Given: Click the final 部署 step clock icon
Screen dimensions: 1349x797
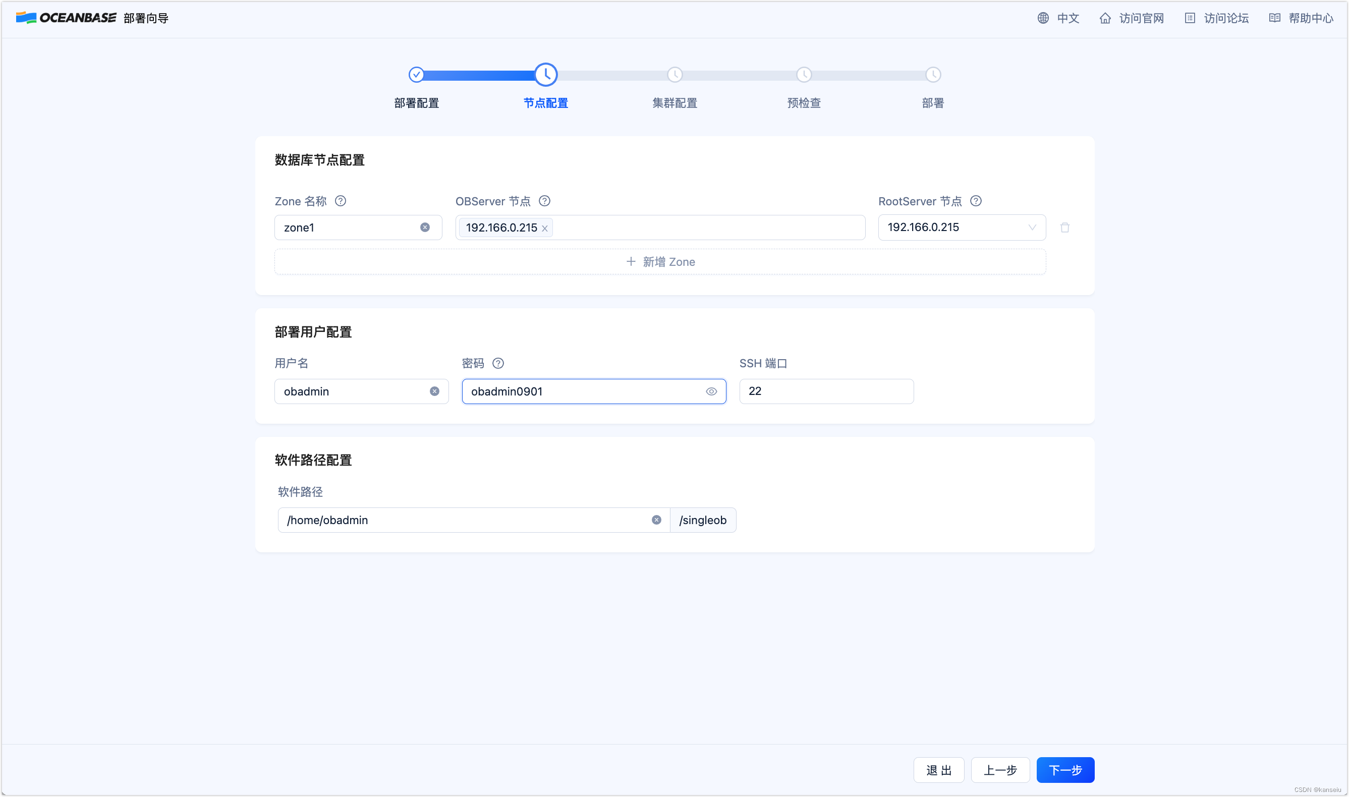Looking at the screenshot, I should coord(933,75).
